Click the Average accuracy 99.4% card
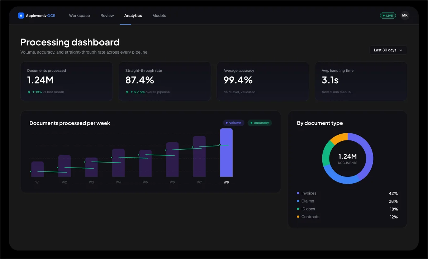Image resolution: width=428 pixels, height=259 pixels. click(263, 81)
